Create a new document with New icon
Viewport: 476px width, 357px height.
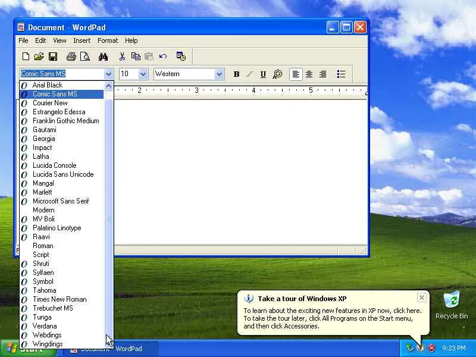(26, 57)
